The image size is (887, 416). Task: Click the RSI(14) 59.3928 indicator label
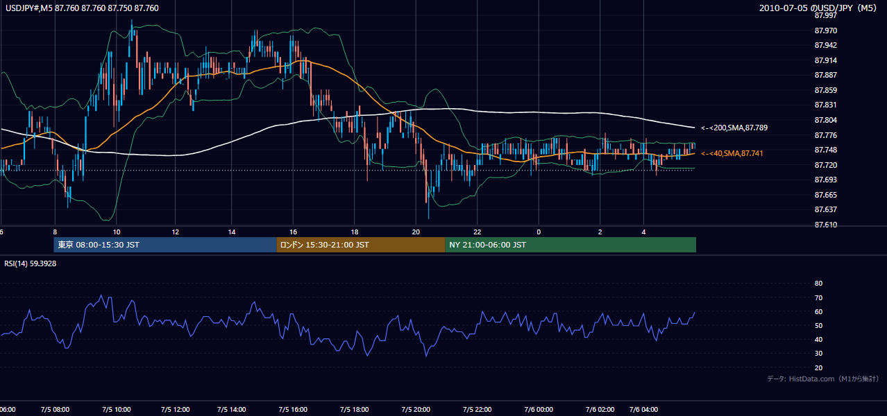[x=31, y=263]
